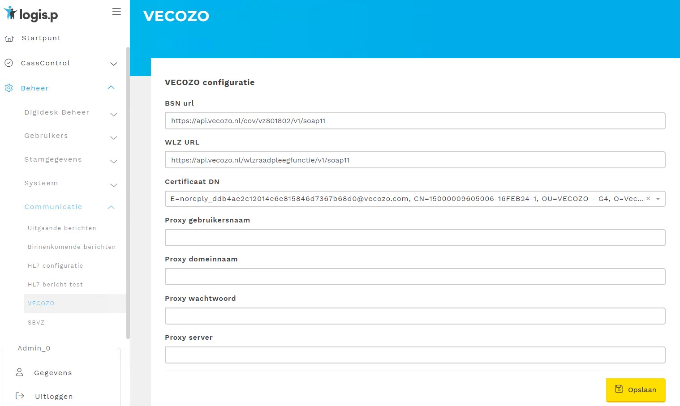Screen dimensions: 680x406
Task: Click the Opslaan save button
Action: (x=635, y=390)
